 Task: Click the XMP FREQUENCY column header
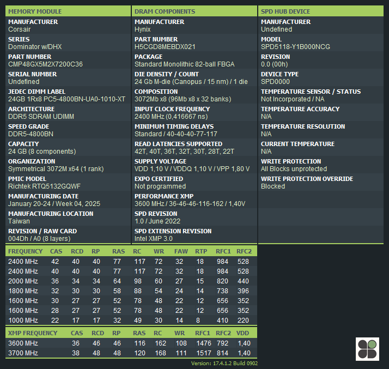[33, 333]
